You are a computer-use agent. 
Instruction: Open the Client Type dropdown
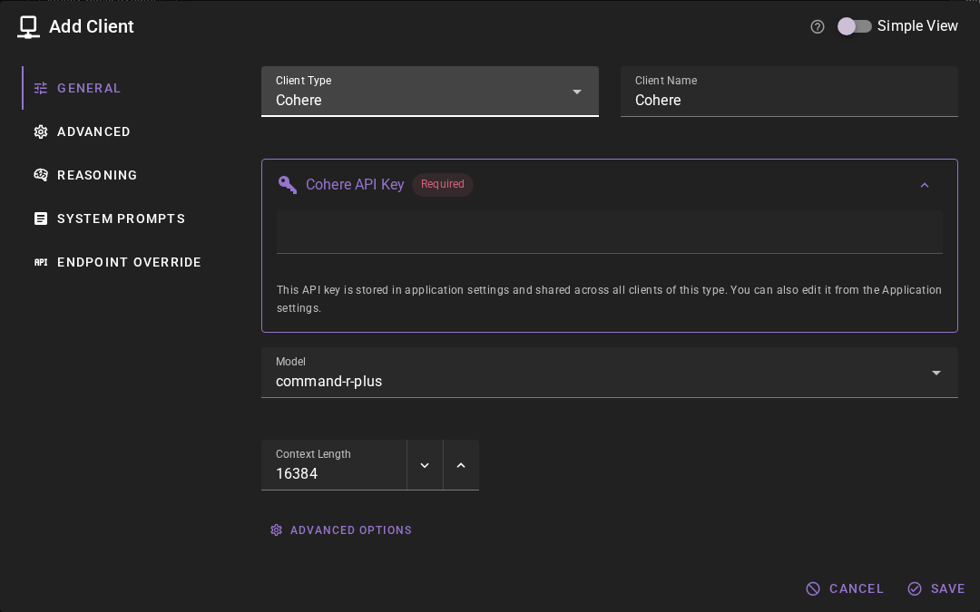[430, 92]
